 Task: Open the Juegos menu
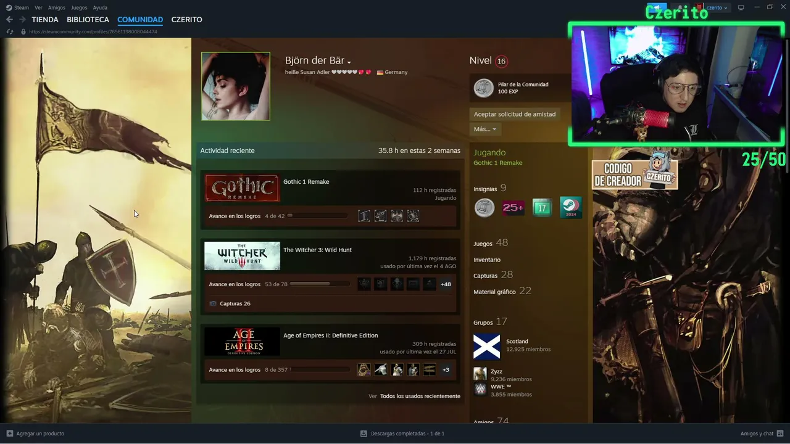tap(79, 7)
